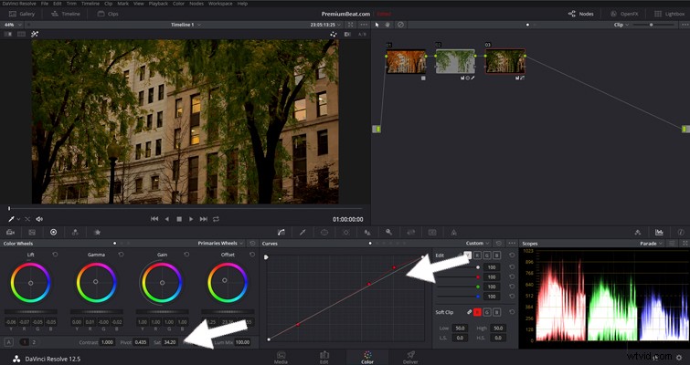The image size is (690, 365).
Task: Toggle the Lightbox view
Action: pyautogui.click(x=669, y=14)
